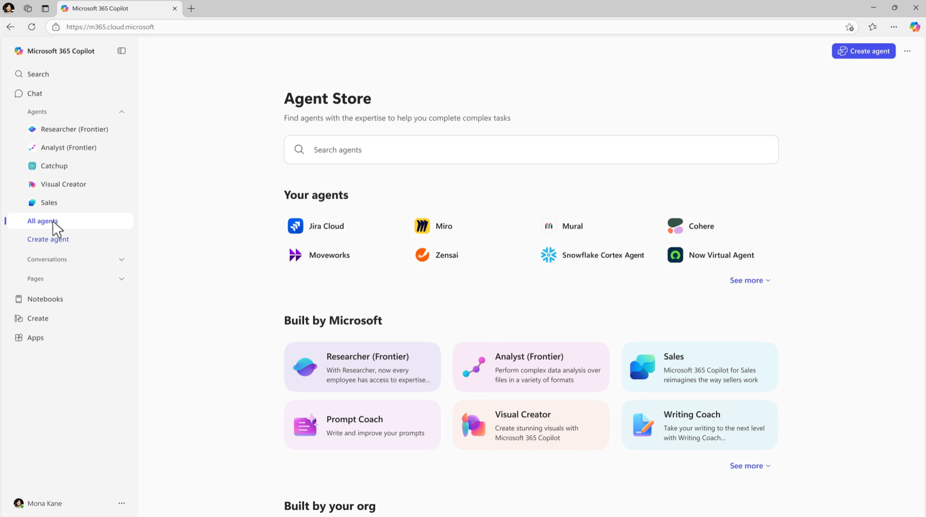Click the Visual Creator icon in sidebar

click(32, 184)
